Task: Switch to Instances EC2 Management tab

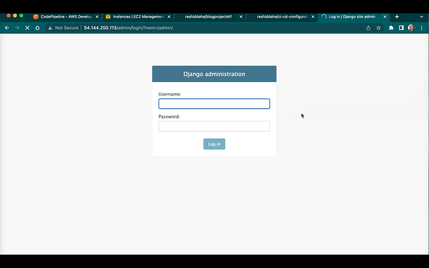Action: pyautogui.click(x=138, y=17)
